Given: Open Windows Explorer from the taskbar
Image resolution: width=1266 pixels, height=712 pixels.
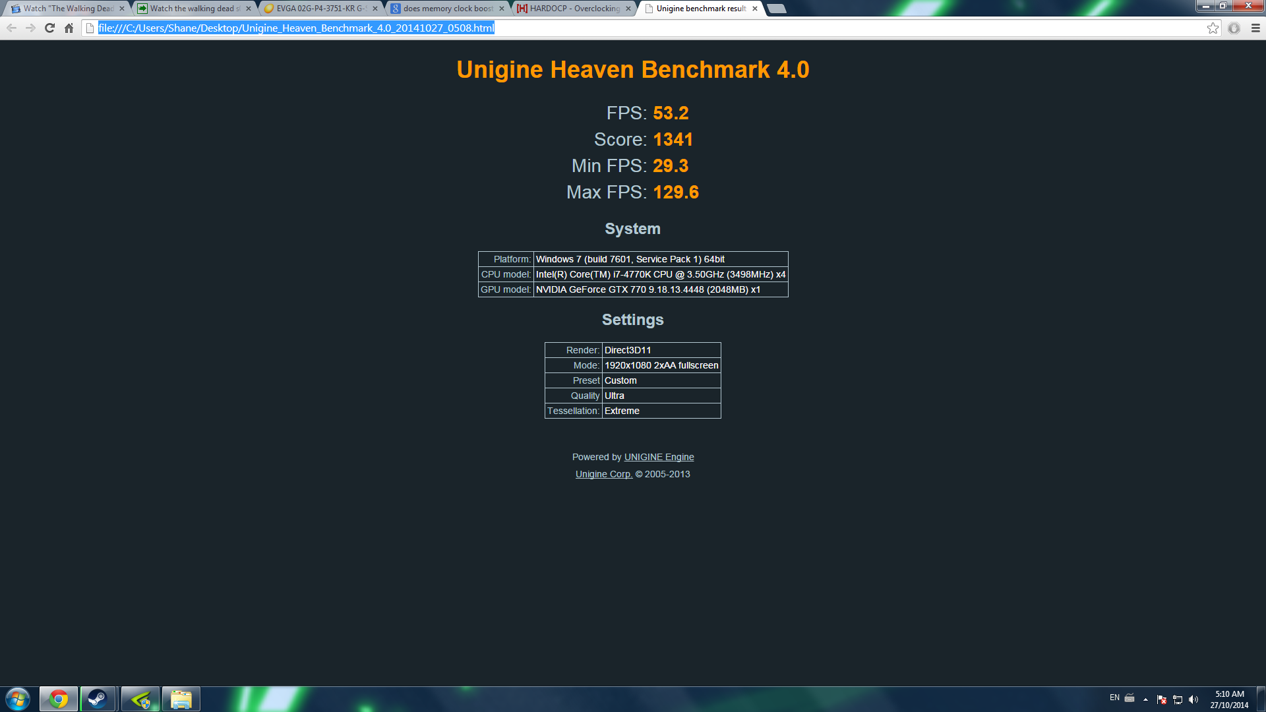Looking at the screenshot, I should click(181, 699).
